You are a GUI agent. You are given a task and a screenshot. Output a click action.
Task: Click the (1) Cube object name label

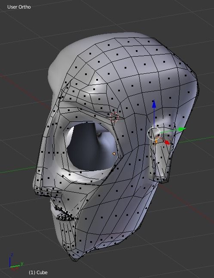click(38, 272)
